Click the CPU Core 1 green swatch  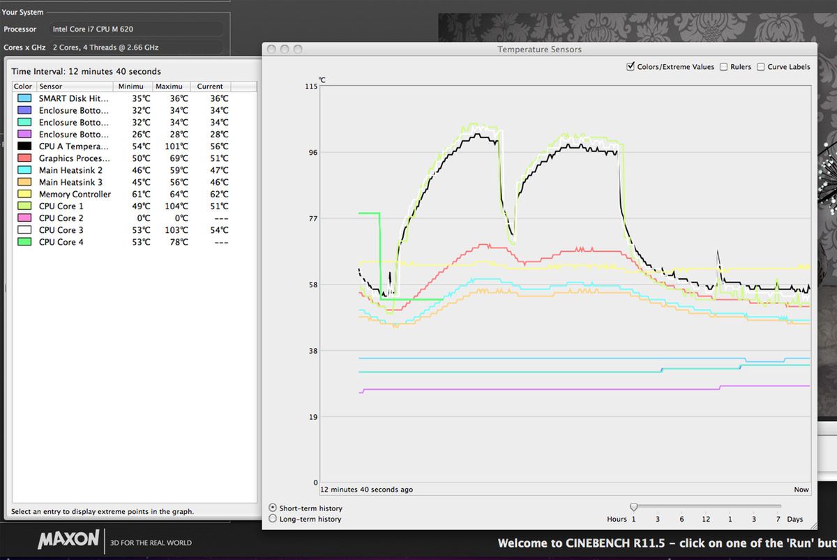[x=24, y=206]
